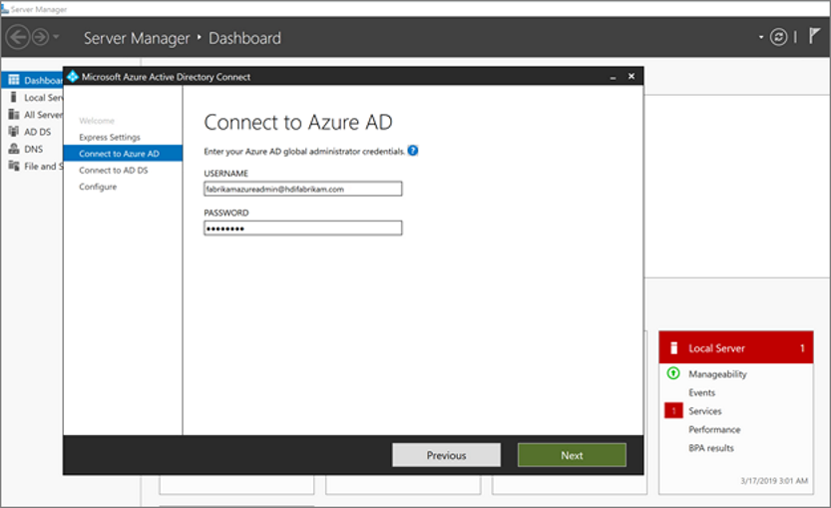Click the 3/17/2019 3:01 AM timestamp
The height and width of the screenshot is (508, 831).
774,481
